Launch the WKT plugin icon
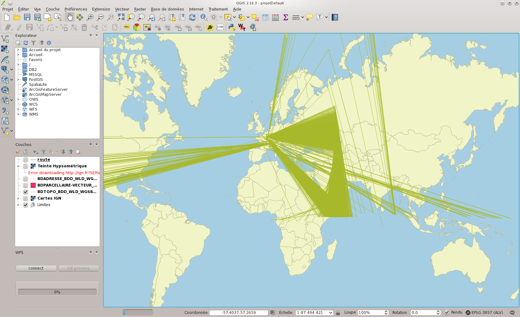 (x=242, y=27)
